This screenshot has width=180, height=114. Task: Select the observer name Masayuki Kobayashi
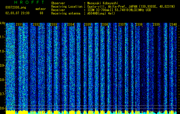tap(103, 3)
